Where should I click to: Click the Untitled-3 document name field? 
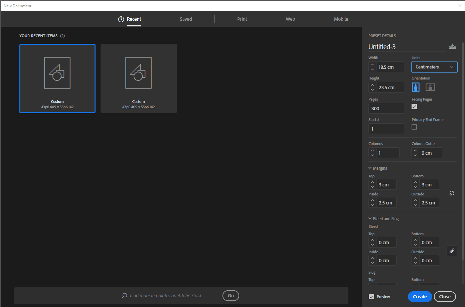point(407,47)
